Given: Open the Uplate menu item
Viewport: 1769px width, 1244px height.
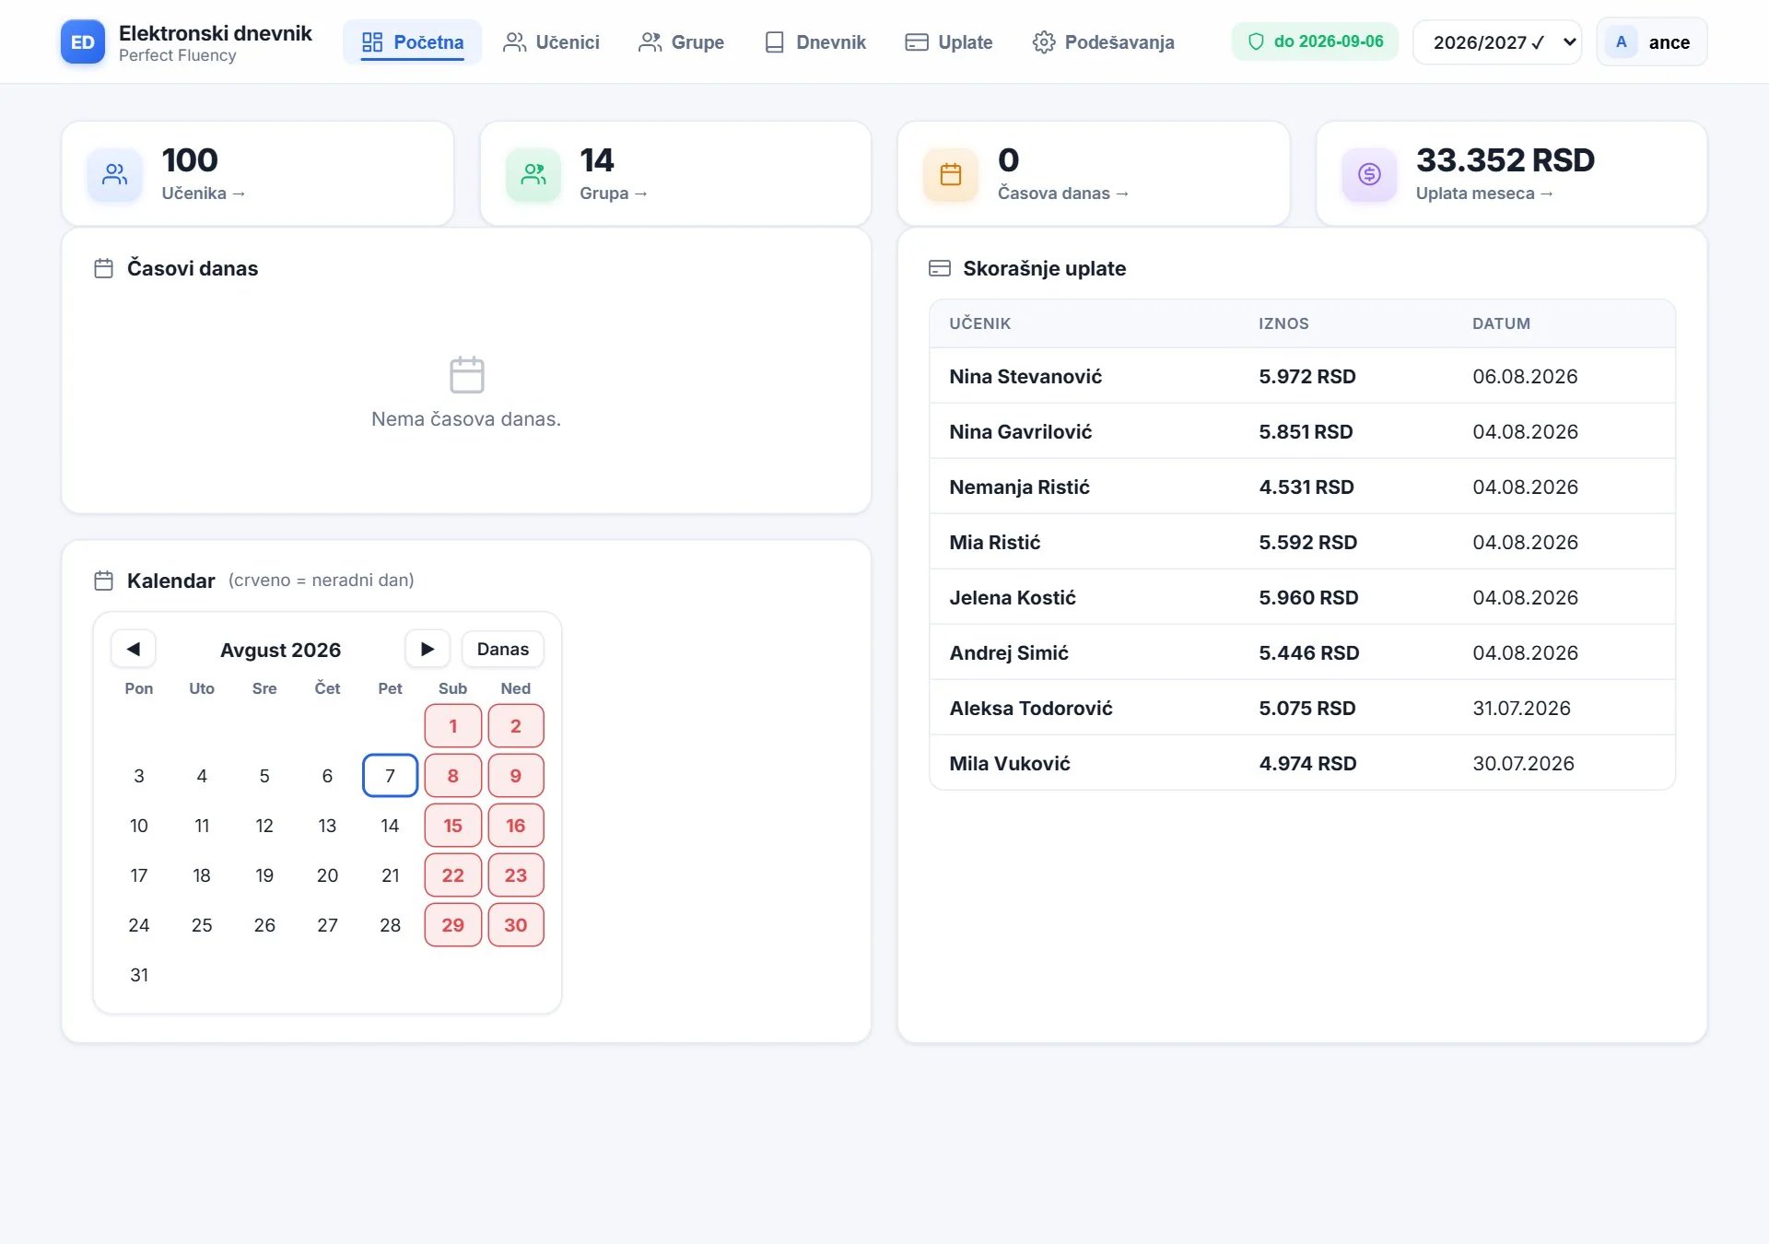Looking at the screenshot, I should point(949,42).
